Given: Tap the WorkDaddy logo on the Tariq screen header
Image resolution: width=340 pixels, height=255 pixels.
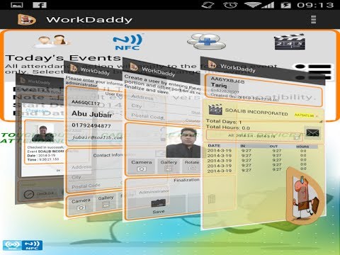Looking at the screenshot, I should point(212,64).
